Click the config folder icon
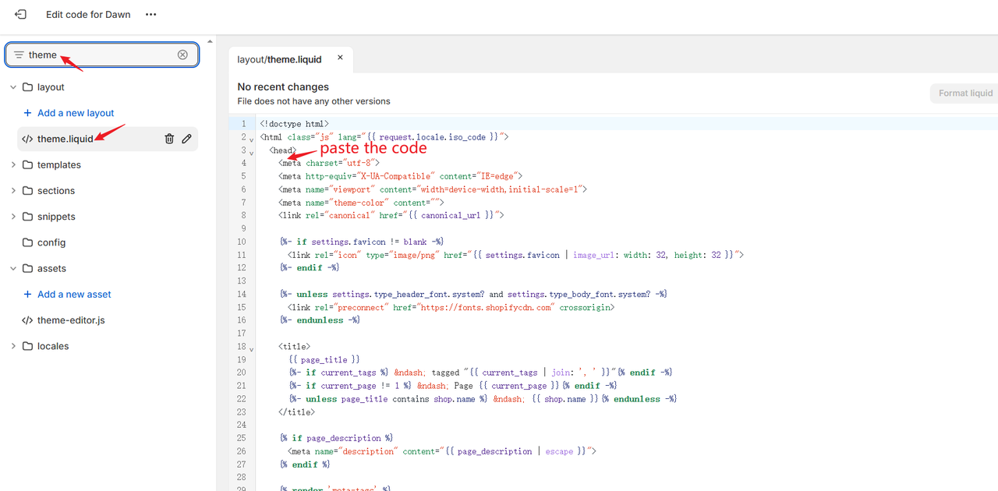The height and width of the screenshot is (491, 998). [28, 242]
